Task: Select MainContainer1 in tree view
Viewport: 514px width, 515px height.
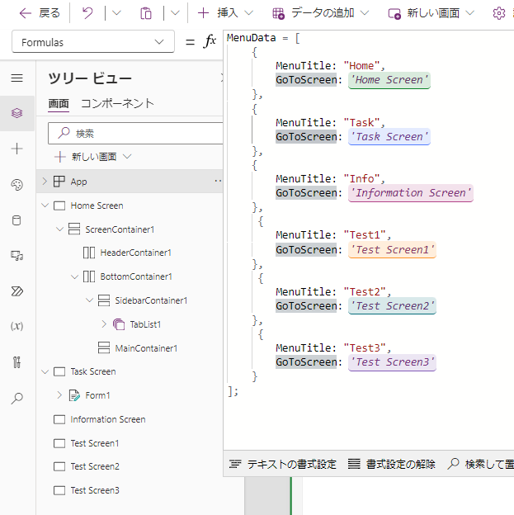Action: [146, 348]
